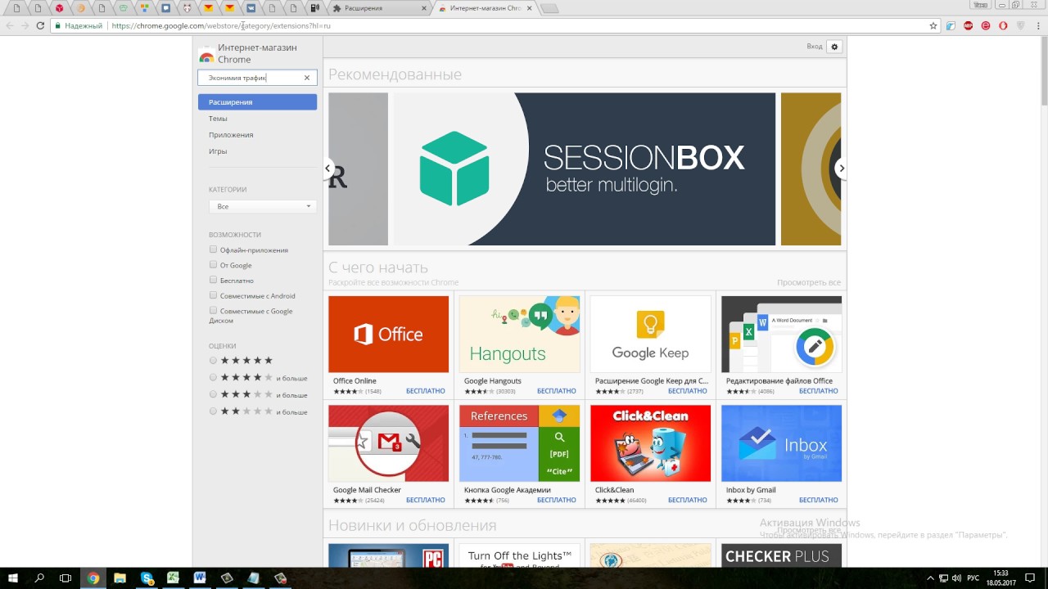
Task: Open Chrome three-dot menu
Action: click(1038, 25)
